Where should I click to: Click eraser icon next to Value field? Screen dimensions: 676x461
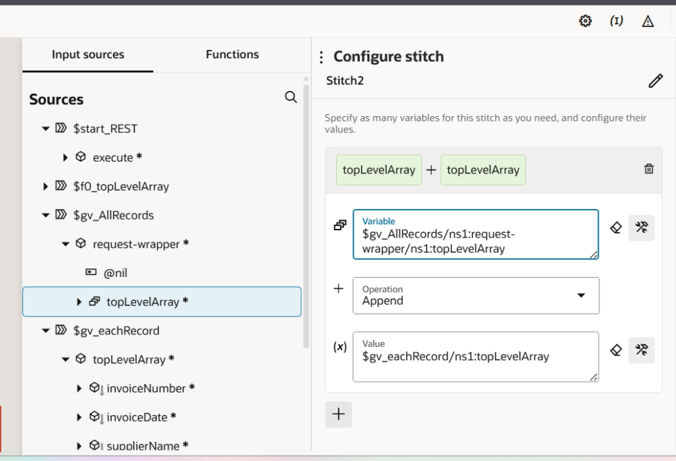pyautogui.click(x=616, y=350)
